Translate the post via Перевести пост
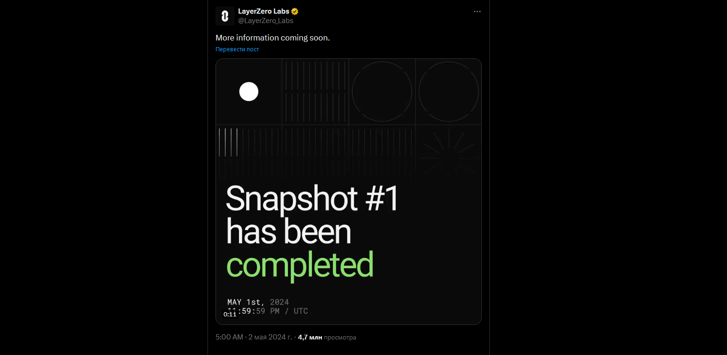This screenshot has height=355, width=727. click(x=237, y=49)
